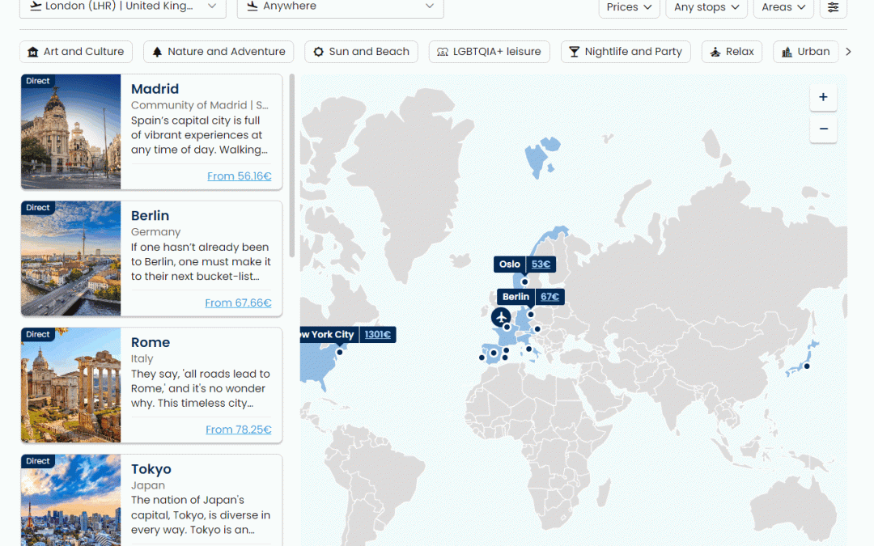Toggle the Art and Culture filter chip
This screenshot has height=546, width=874.
(x=76, y=52)
